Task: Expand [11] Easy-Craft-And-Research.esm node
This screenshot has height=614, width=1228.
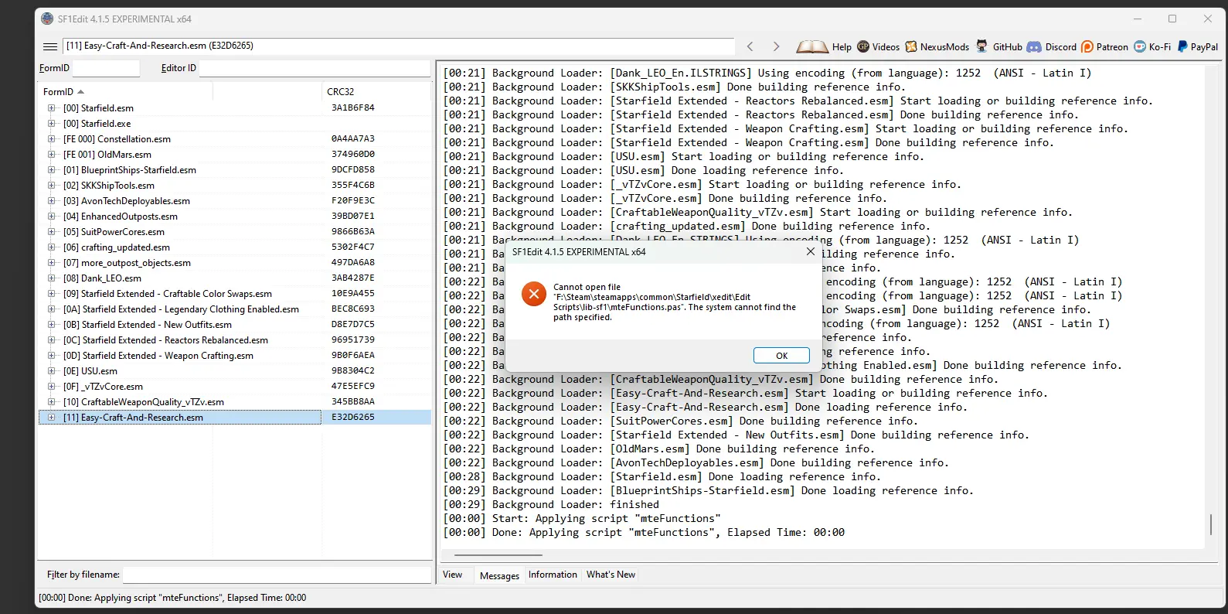Action: click(52, 418)
